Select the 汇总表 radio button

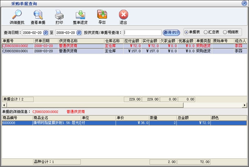pos(206,32)
